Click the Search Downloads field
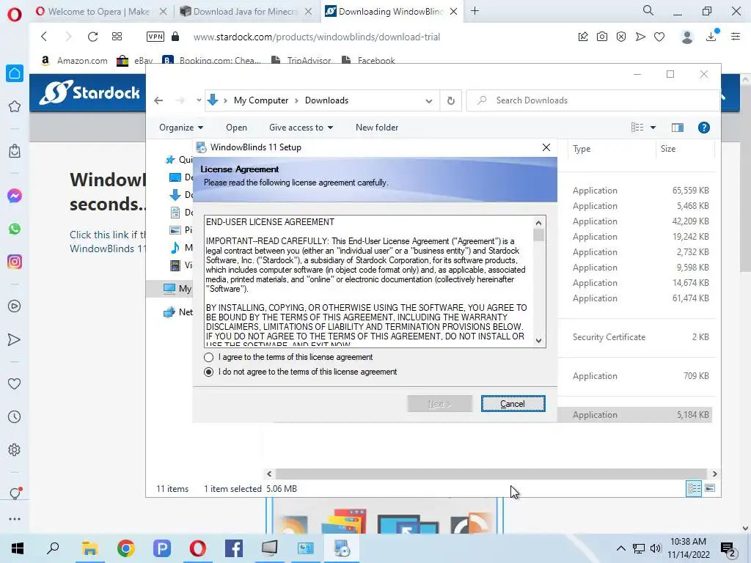The image size is (751, 563). tap(593, 100)
